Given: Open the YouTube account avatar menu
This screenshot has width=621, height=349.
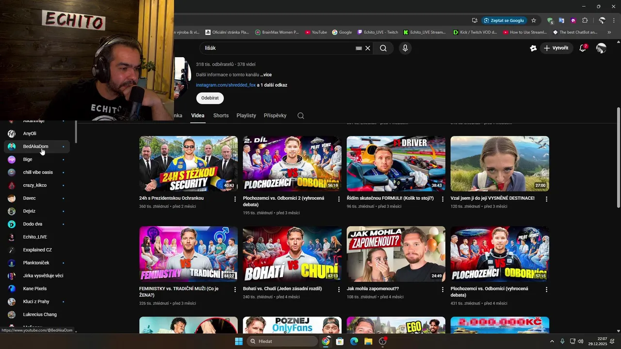Looking at the screenshot, I should point(601,48).
